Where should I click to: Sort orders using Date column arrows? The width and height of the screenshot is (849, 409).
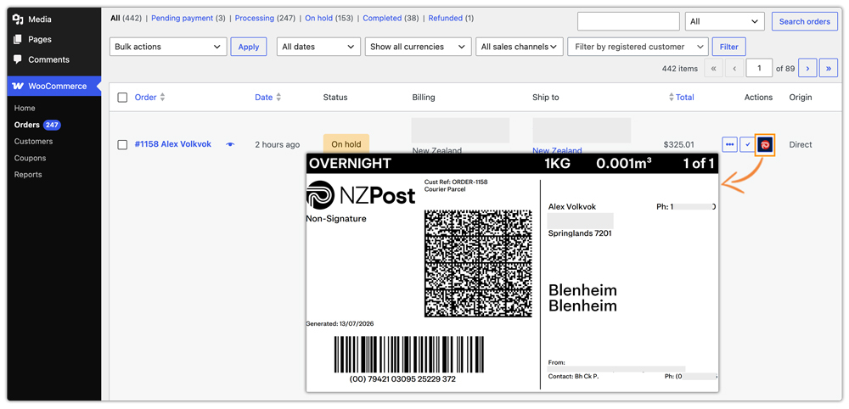(278, 98)
